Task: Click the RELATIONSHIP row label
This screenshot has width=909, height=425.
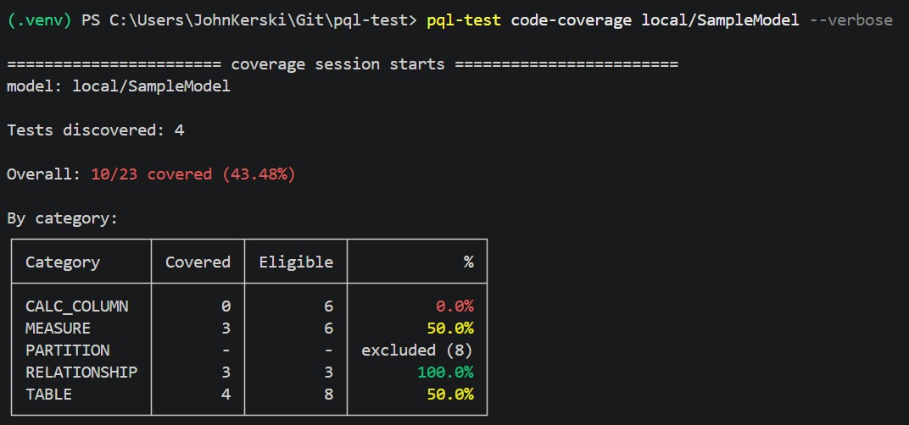Action: pyautogui.click(x=81, y=372)
